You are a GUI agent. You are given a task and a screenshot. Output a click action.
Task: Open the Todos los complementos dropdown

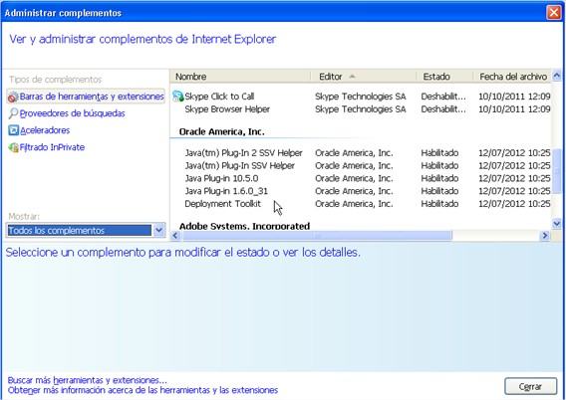pyautogui.click(x=158, y=230)
